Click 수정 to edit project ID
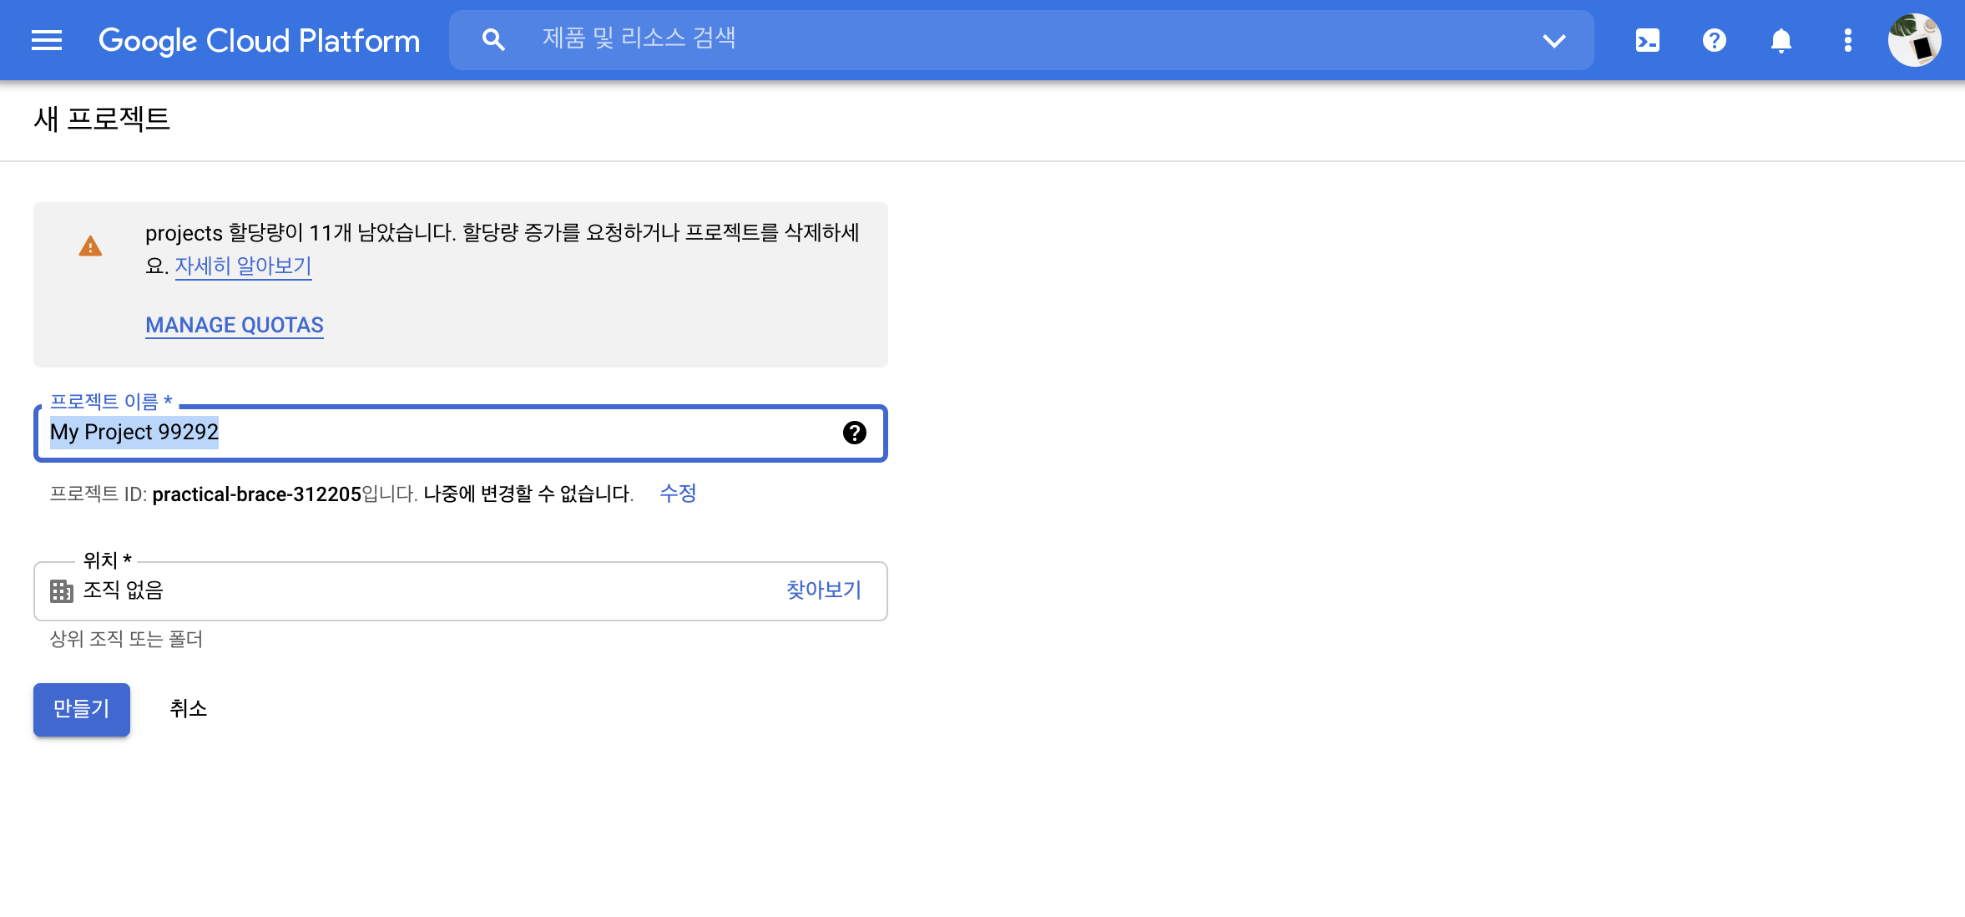1965x917 pixels. [x=677, y=494]
